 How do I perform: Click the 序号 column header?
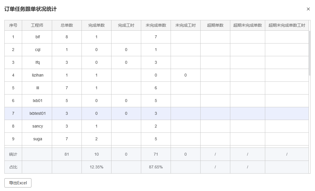13,26
